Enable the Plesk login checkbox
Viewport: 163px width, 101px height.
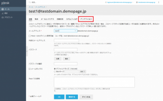tap(30, 36)
